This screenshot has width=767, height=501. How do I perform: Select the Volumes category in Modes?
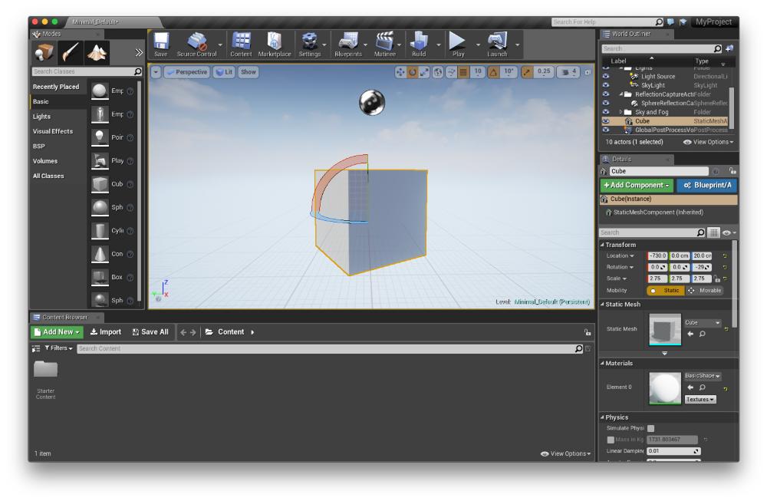45,161
